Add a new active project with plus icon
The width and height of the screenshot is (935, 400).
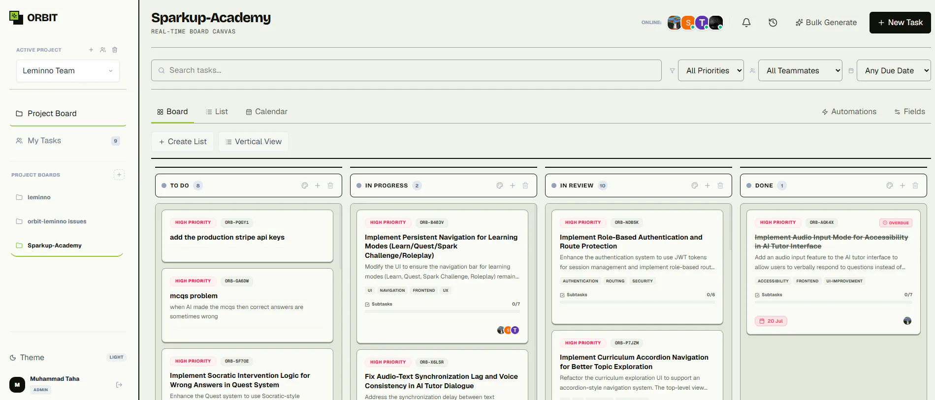(91, 50)
